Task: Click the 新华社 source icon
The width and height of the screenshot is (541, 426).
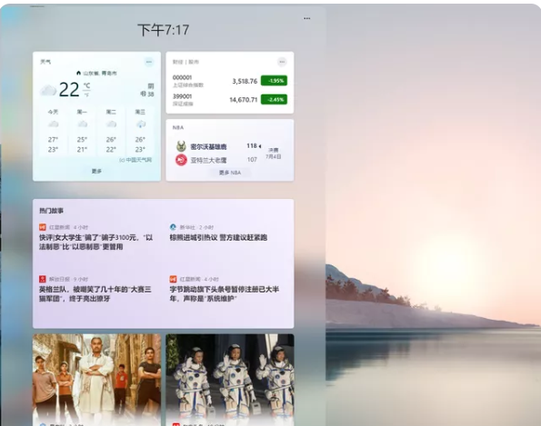Action: tap(173, 227)
